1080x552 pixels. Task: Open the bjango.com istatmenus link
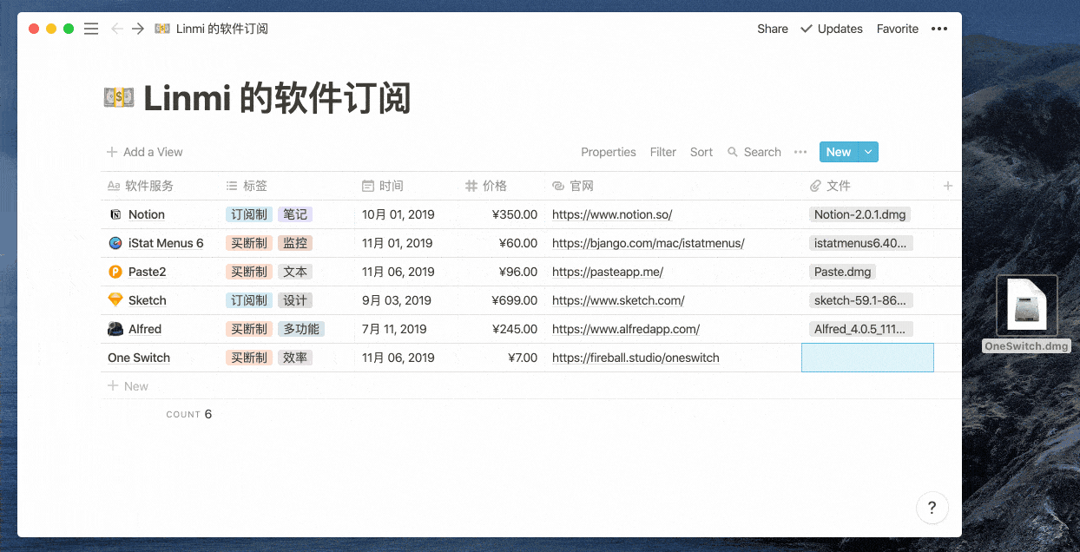click(x=649, y=243)
